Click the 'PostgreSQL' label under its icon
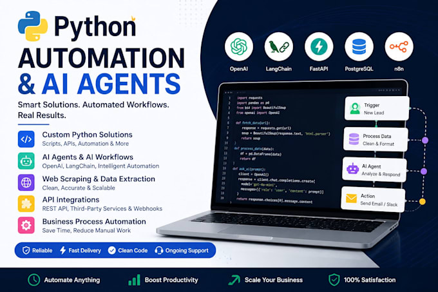This screenshot has width=438, height=292. click(x=359, y=69)
